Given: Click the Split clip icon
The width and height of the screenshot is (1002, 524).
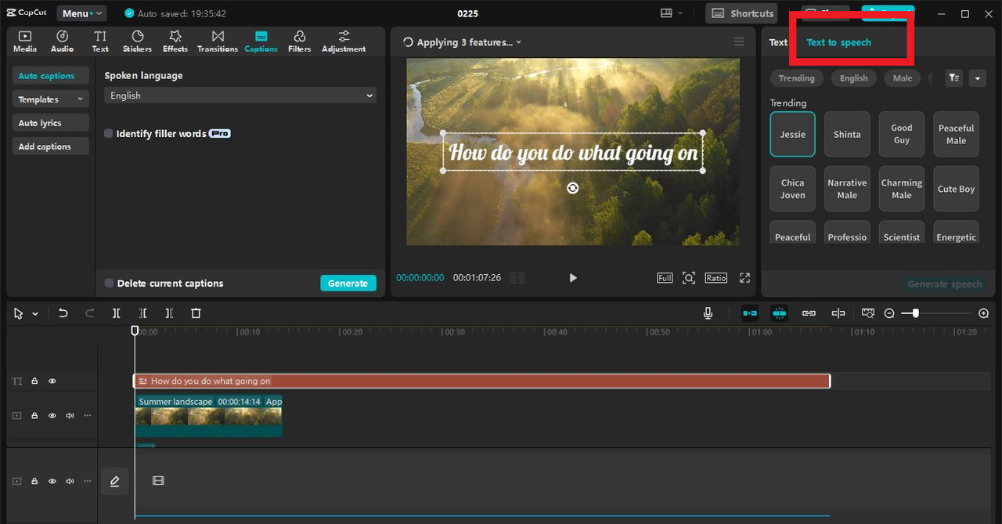Looking at the screenshot, I should (116, 313).
